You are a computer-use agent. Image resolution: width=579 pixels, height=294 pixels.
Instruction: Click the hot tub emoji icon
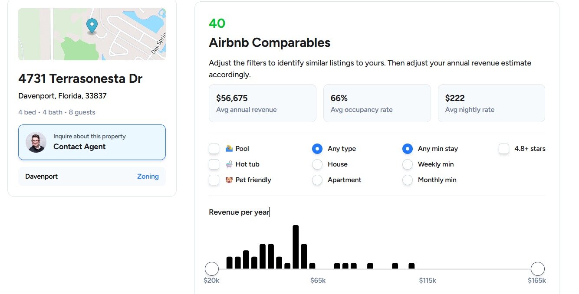(229, 164)
